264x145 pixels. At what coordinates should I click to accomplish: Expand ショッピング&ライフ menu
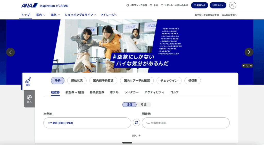80,15
